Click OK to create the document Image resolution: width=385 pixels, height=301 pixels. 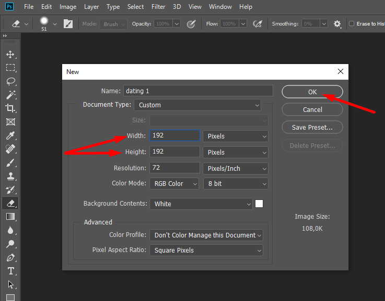(x=312, y=92)
